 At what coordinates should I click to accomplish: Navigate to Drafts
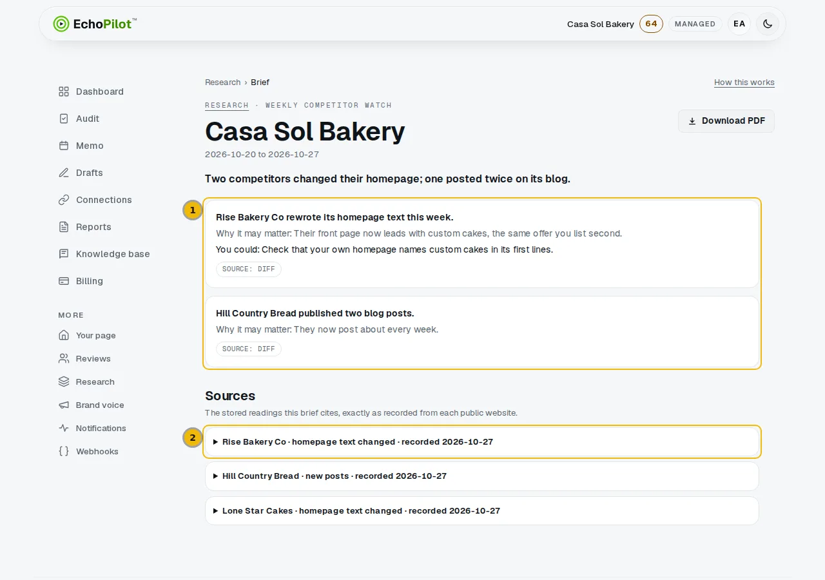coord(90,173)
